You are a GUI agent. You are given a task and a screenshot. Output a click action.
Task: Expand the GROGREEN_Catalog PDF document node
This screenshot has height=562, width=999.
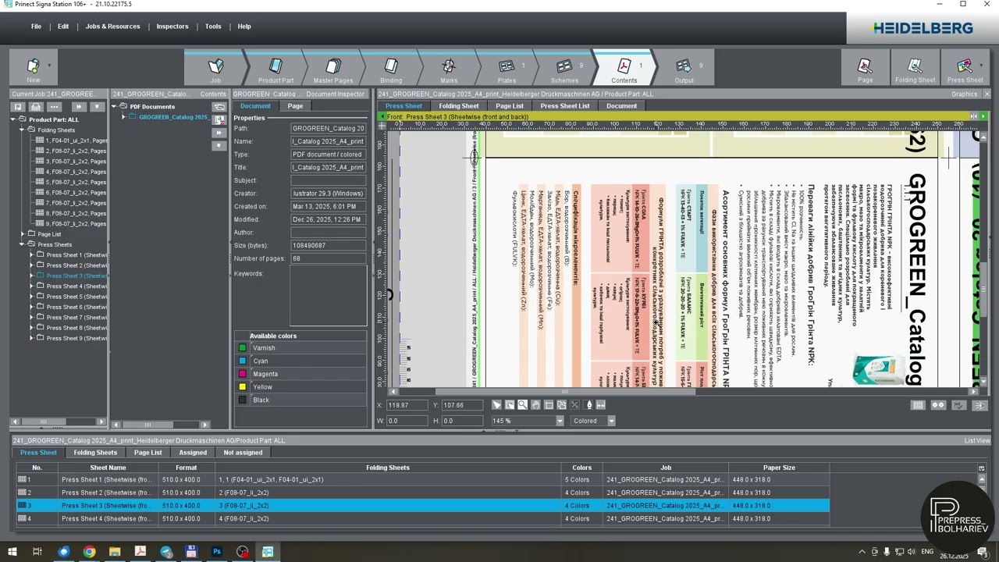[123, 117]
